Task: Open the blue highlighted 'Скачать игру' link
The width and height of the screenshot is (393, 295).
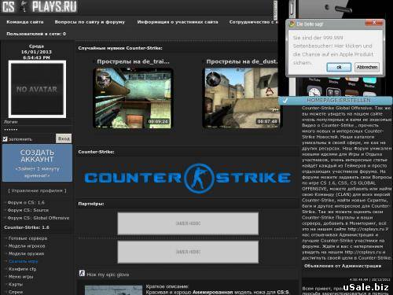Action: [x=23, y=261]
